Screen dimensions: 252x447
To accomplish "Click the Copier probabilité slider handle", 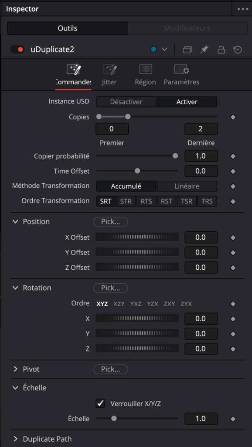I will [x=175, y=156].
